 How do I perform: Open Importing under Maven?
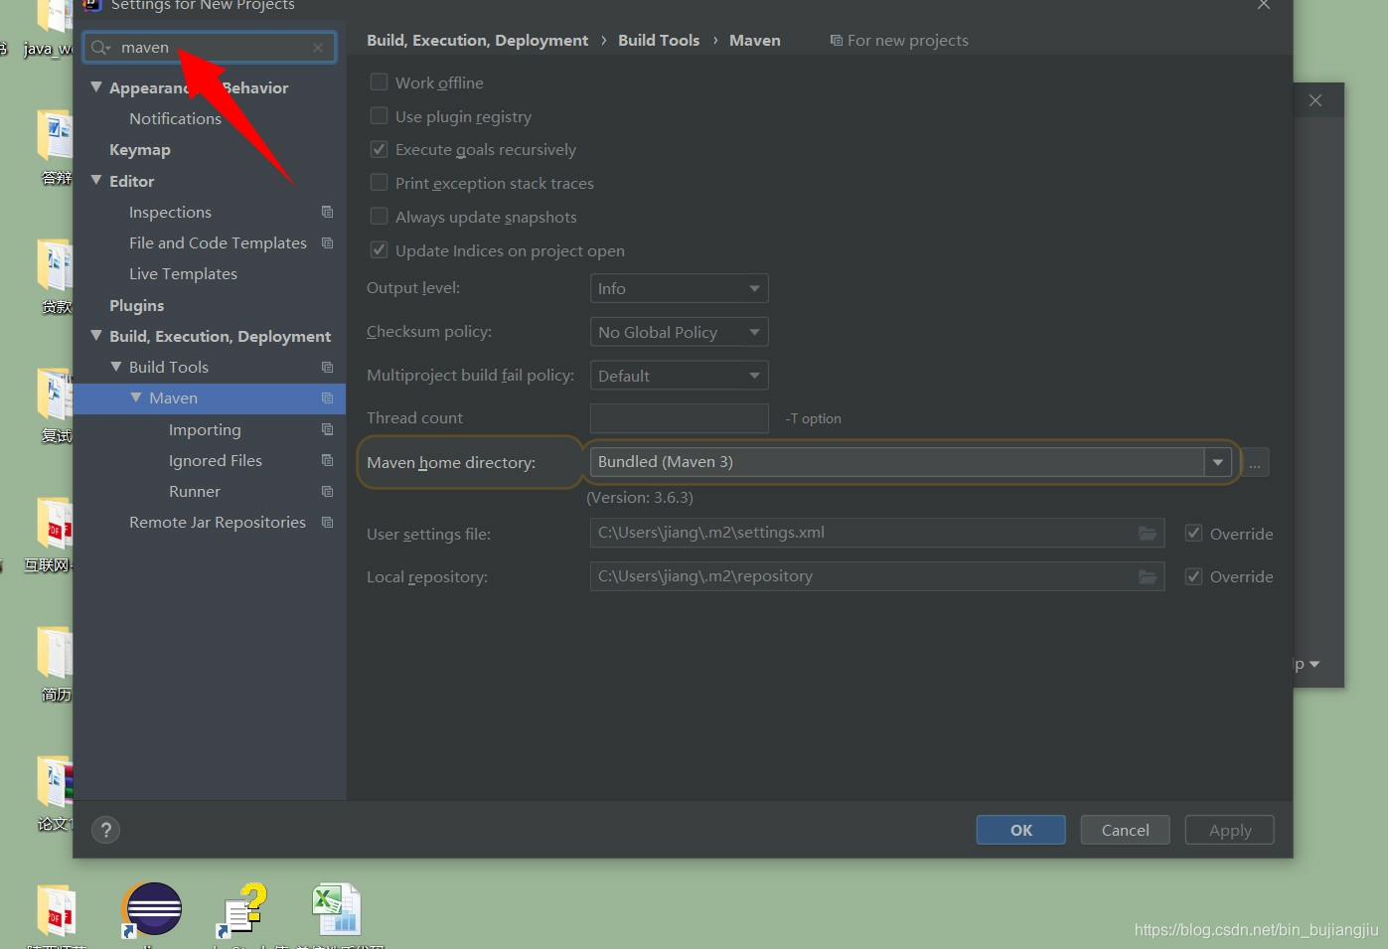pos(205,429)
